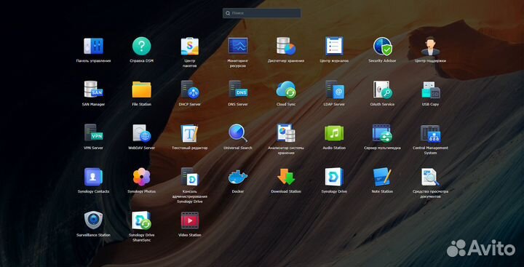The width and height of the screenshot is (524, 267).
Task: Open Universal Search
Action: click(237, 133)
